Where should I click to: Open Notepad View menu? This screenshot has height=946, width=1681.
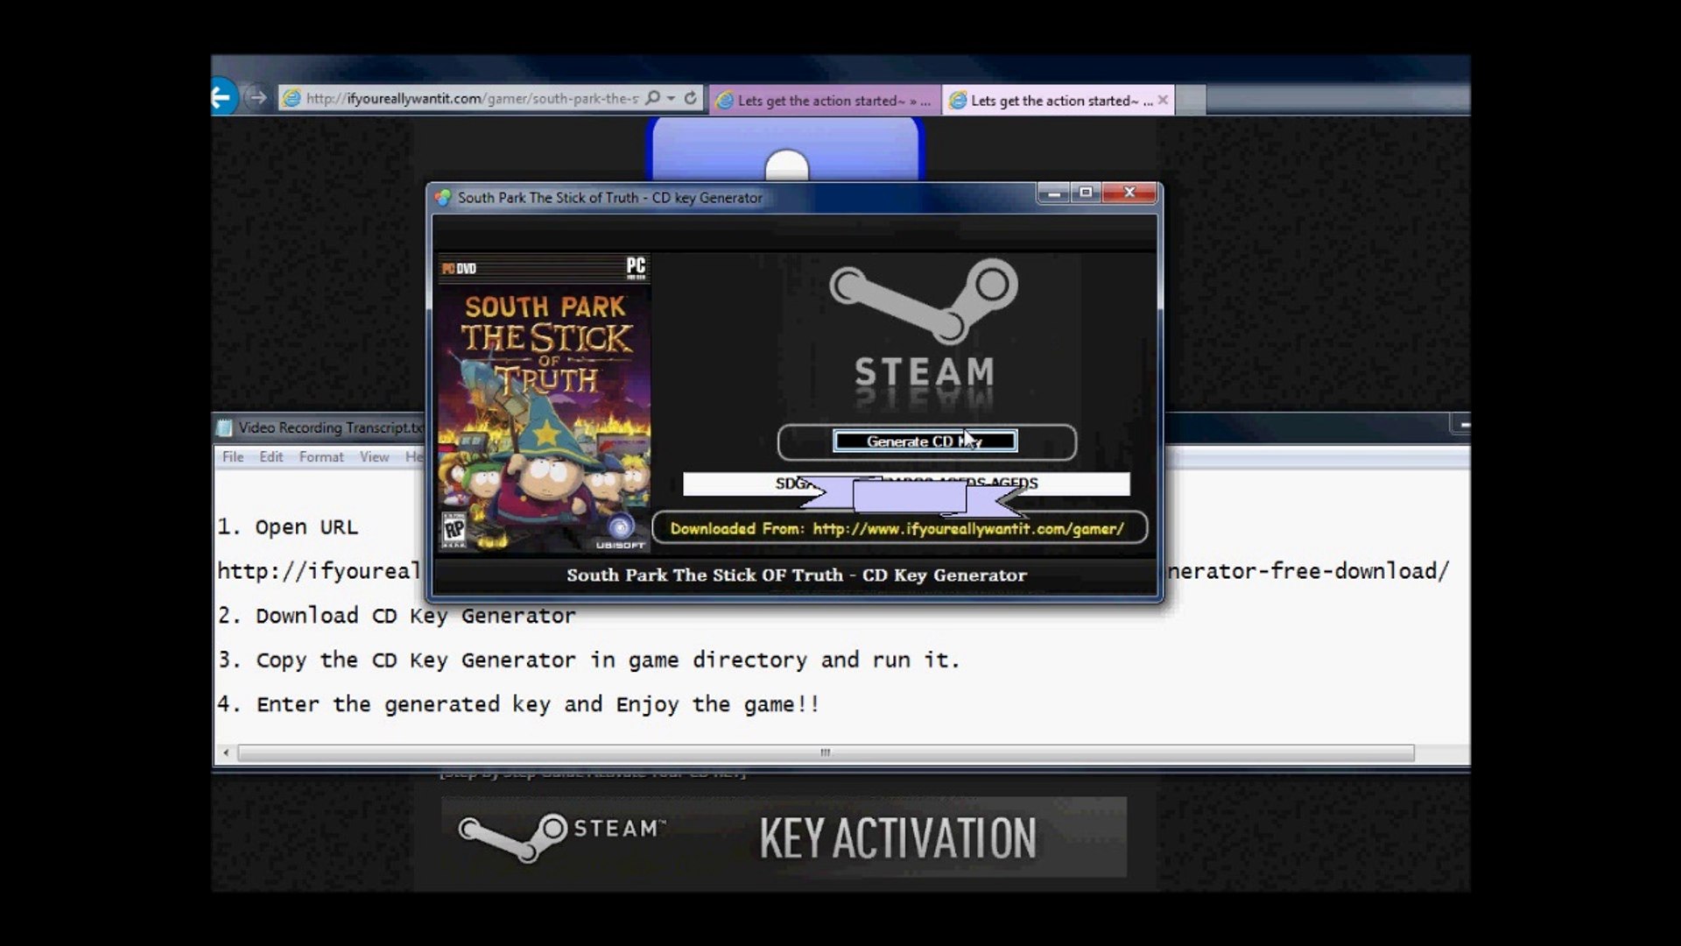[x=374, y=457]
